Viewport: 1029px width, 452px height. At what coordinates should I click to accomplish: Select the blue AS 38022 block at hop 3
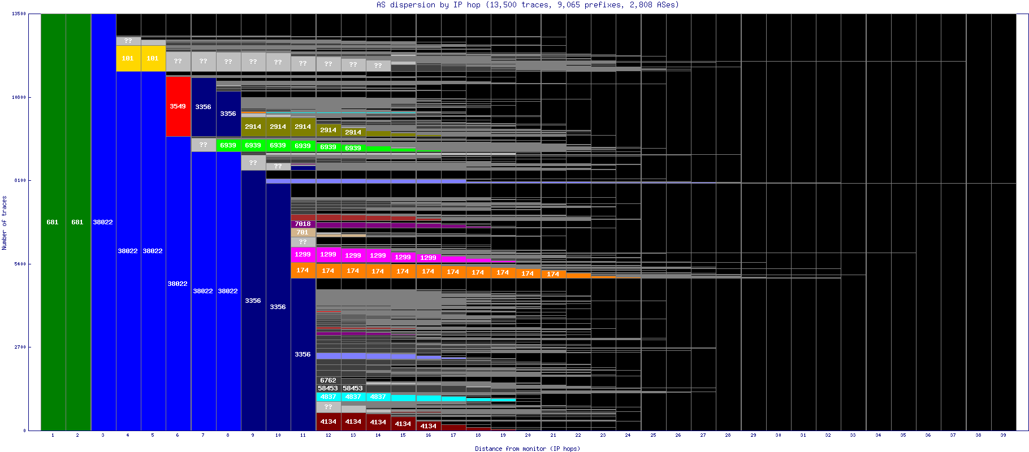click(x=103, y=222)
